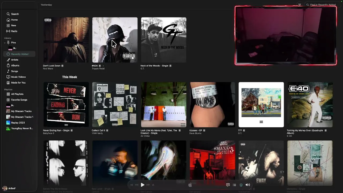Open the Don't Look Down album cover
343x193 pixels.
(x=66, y=40)
